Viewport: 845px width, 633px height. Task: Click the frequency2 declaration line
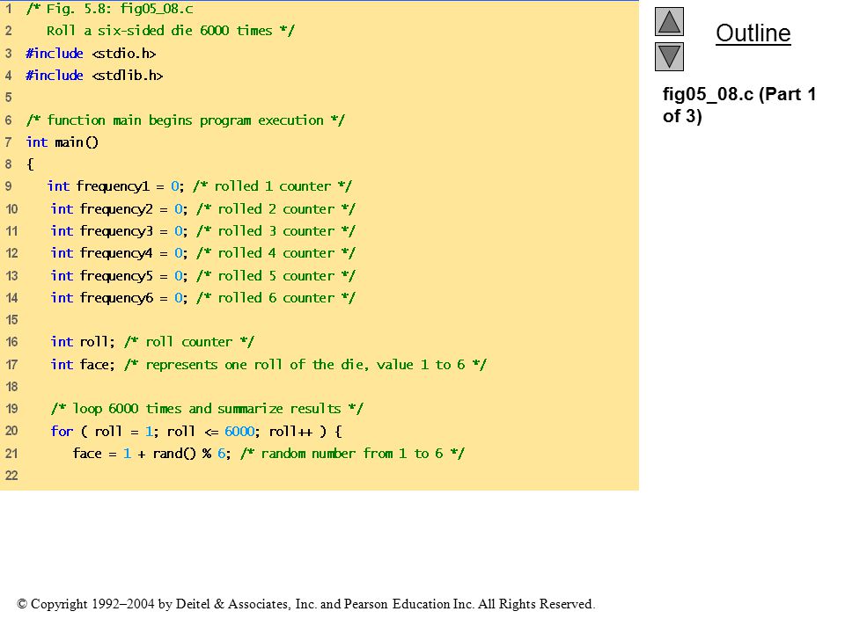(203, 209)
